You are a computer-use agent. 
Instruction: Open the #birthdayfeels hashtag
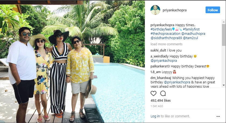click(x=161, y=29)
